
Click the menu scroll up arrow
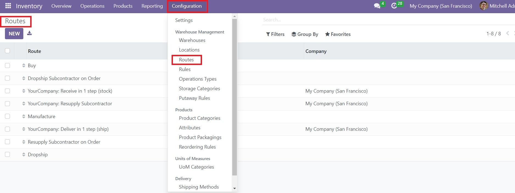(x=234, y=16)
